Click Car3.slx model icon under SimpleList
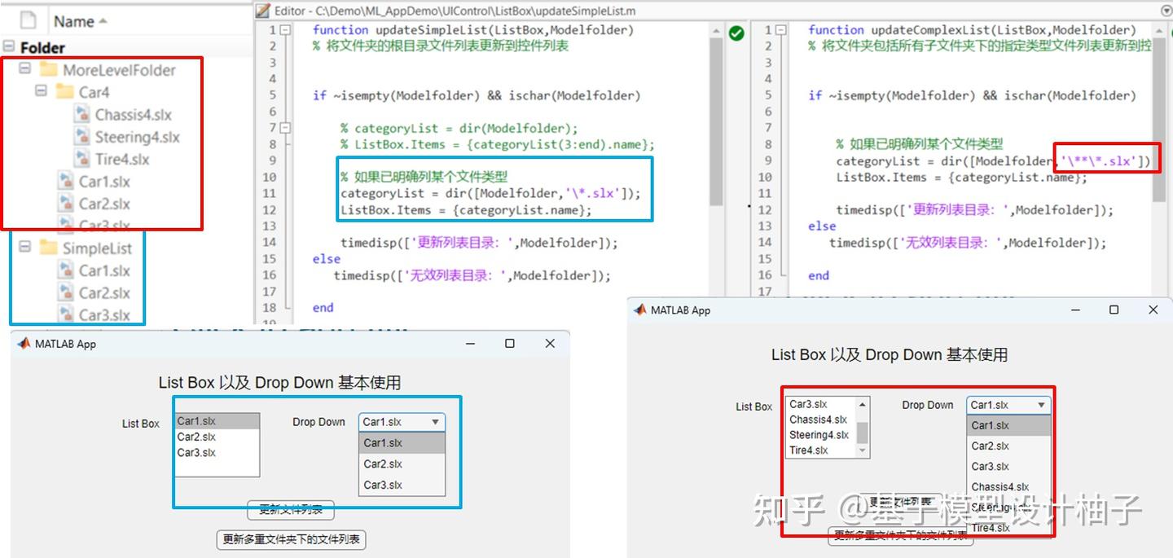Screen dimensions: 1173x558 [x=65, y=314]
